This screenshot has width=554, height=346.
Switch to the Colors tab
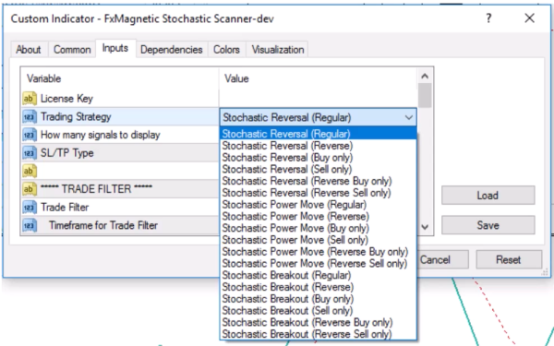click(226, 50)
